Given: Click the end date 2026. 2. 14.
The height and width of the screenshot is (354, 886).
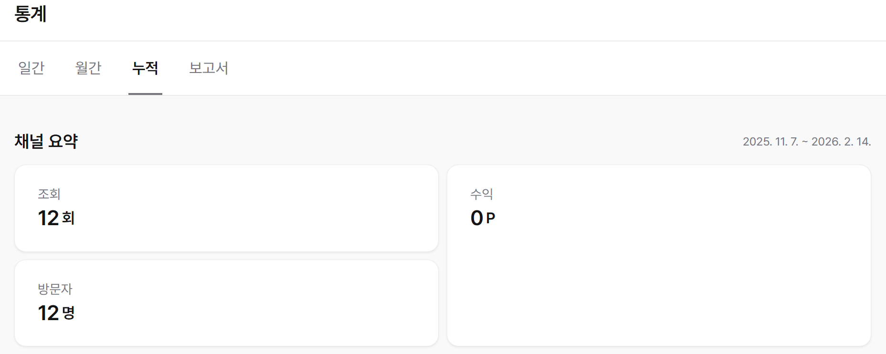Looking at the screenshot, I should tap(841, 142).
